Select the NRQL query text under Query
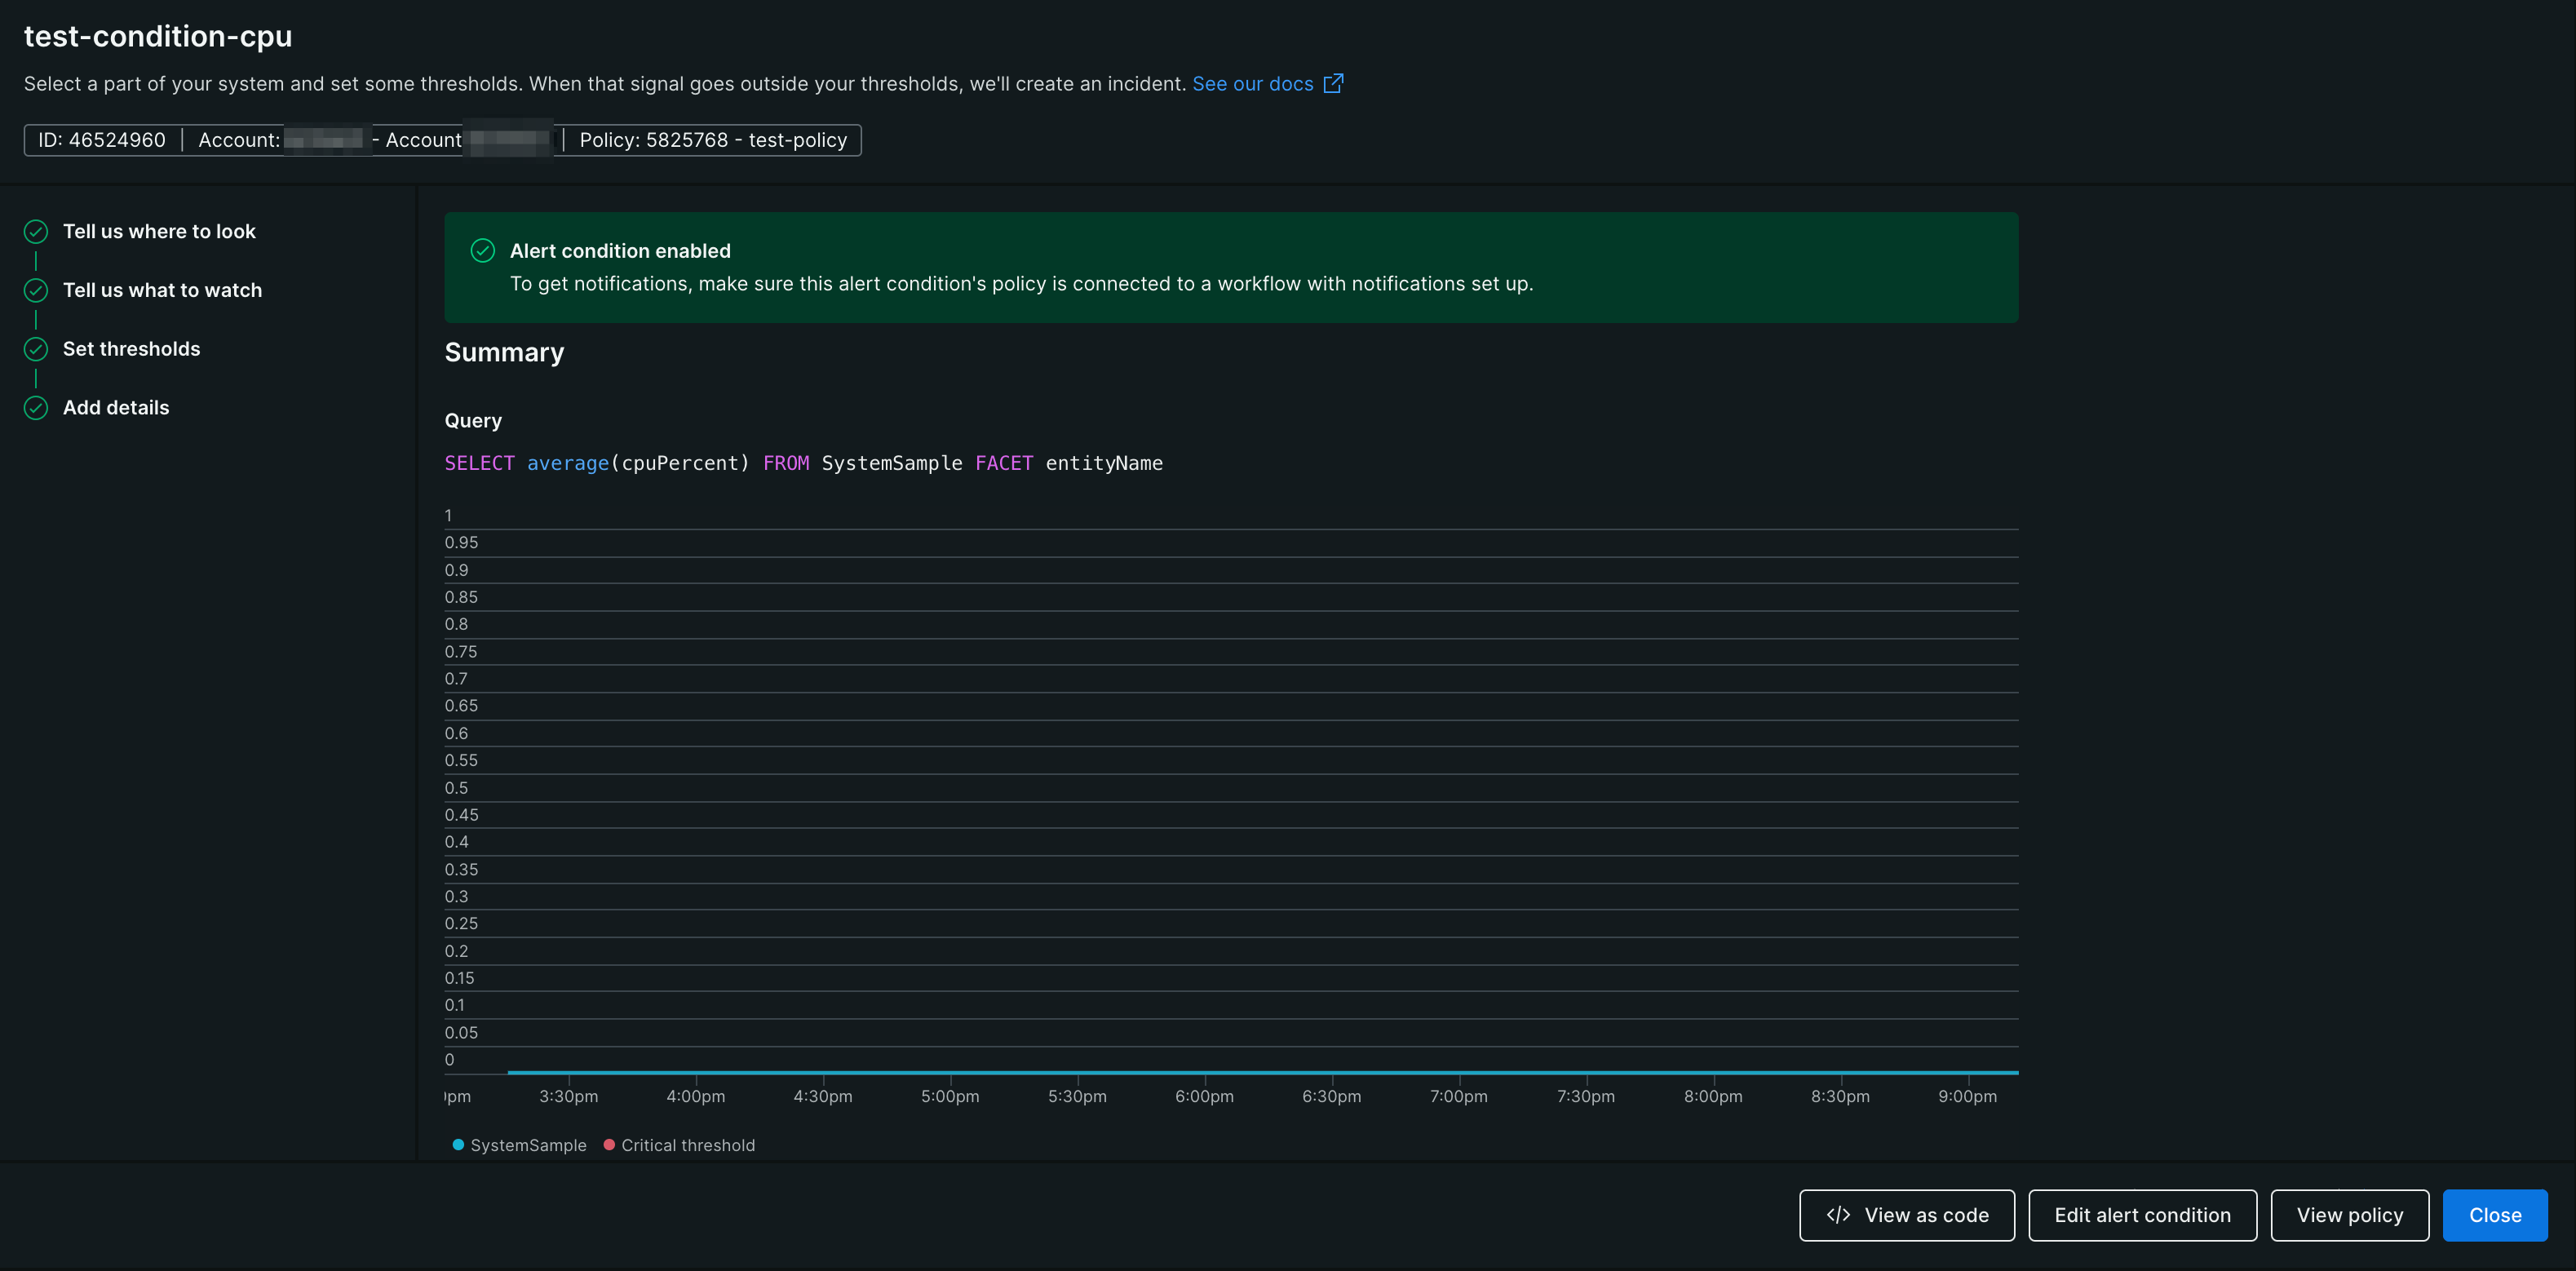 [803, 462]
